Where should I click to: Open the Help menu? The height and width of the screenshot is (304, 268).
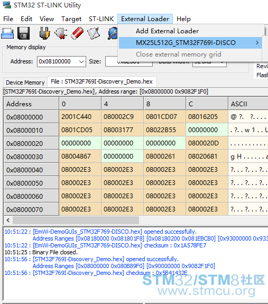[183, 19]
